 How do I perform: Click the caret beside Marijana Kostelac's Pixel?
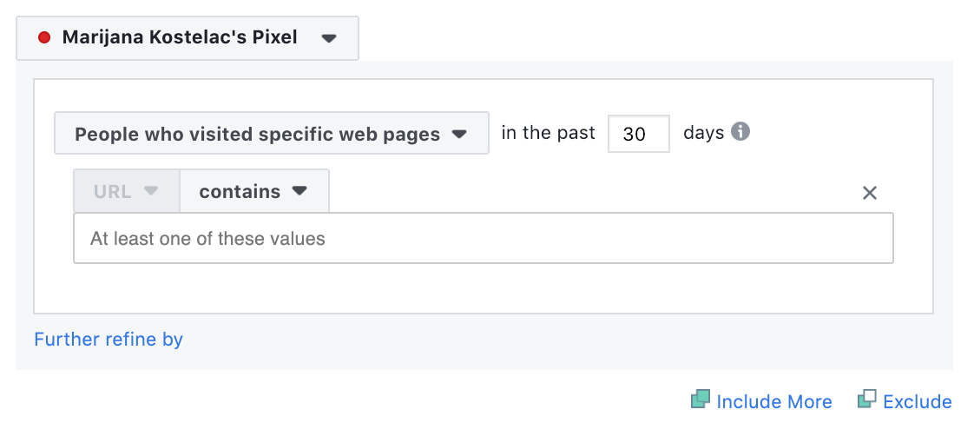328,38
